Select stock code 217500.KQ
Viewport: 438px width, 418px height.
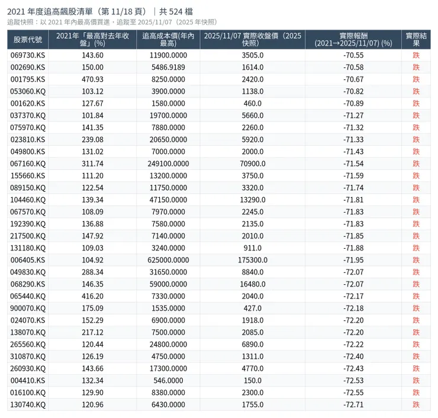coord(28,236)
